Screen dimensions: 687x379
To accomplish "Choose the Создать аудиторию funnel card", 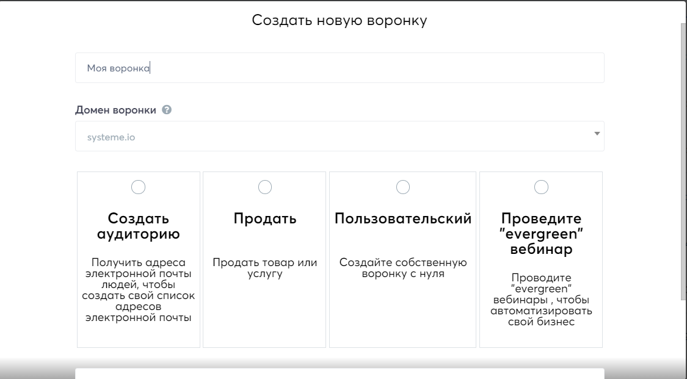I will (139, 259).
